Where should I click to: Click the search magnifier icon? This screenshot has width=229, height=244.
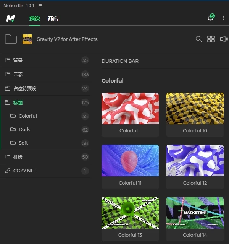[198, 39]
